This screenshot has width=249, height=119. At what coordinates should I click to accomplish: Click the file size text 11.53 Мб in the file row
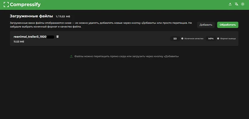[19, 42]
